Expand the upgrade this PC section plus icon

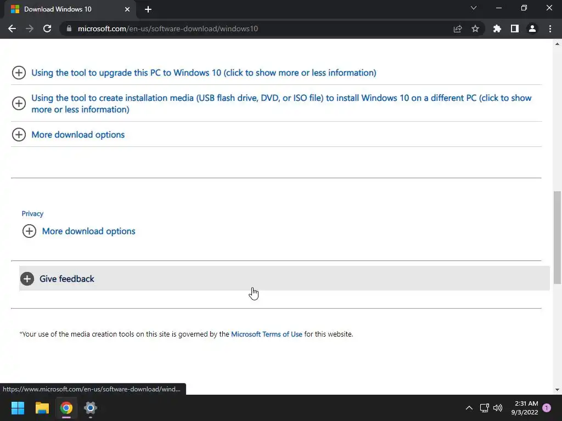pyautogui.click(x=19, y=73)
